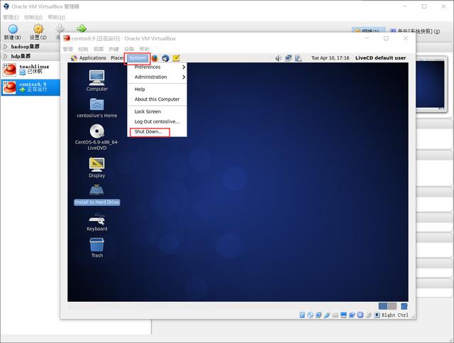Switch to the second workspace in switcher

pyautogui.click(x=392, y=306)
